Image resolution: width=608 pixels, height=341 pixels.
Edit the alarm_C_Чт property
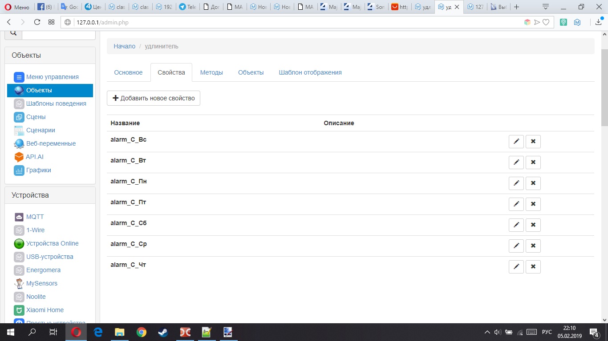pos(516,267)
